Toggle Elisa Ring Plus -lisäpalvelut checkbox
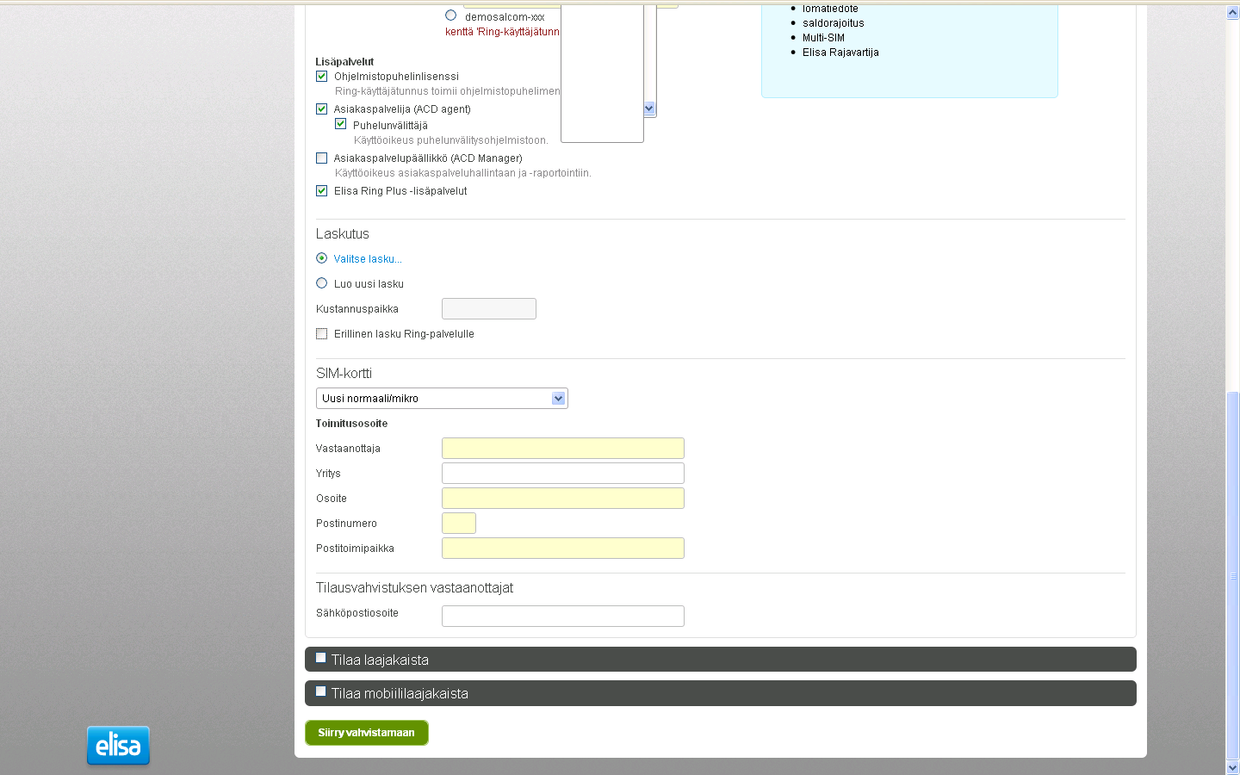The width and height of the screenshot is (1240, 775). pyautogui.click(x=321, y=190)
